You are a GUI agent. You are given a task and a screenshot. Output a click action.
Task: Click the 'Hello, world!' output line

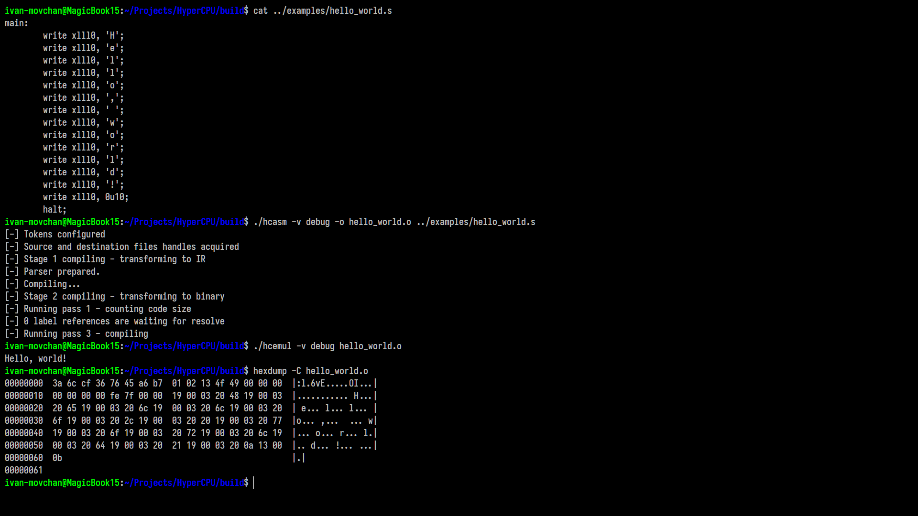(35, 358)
